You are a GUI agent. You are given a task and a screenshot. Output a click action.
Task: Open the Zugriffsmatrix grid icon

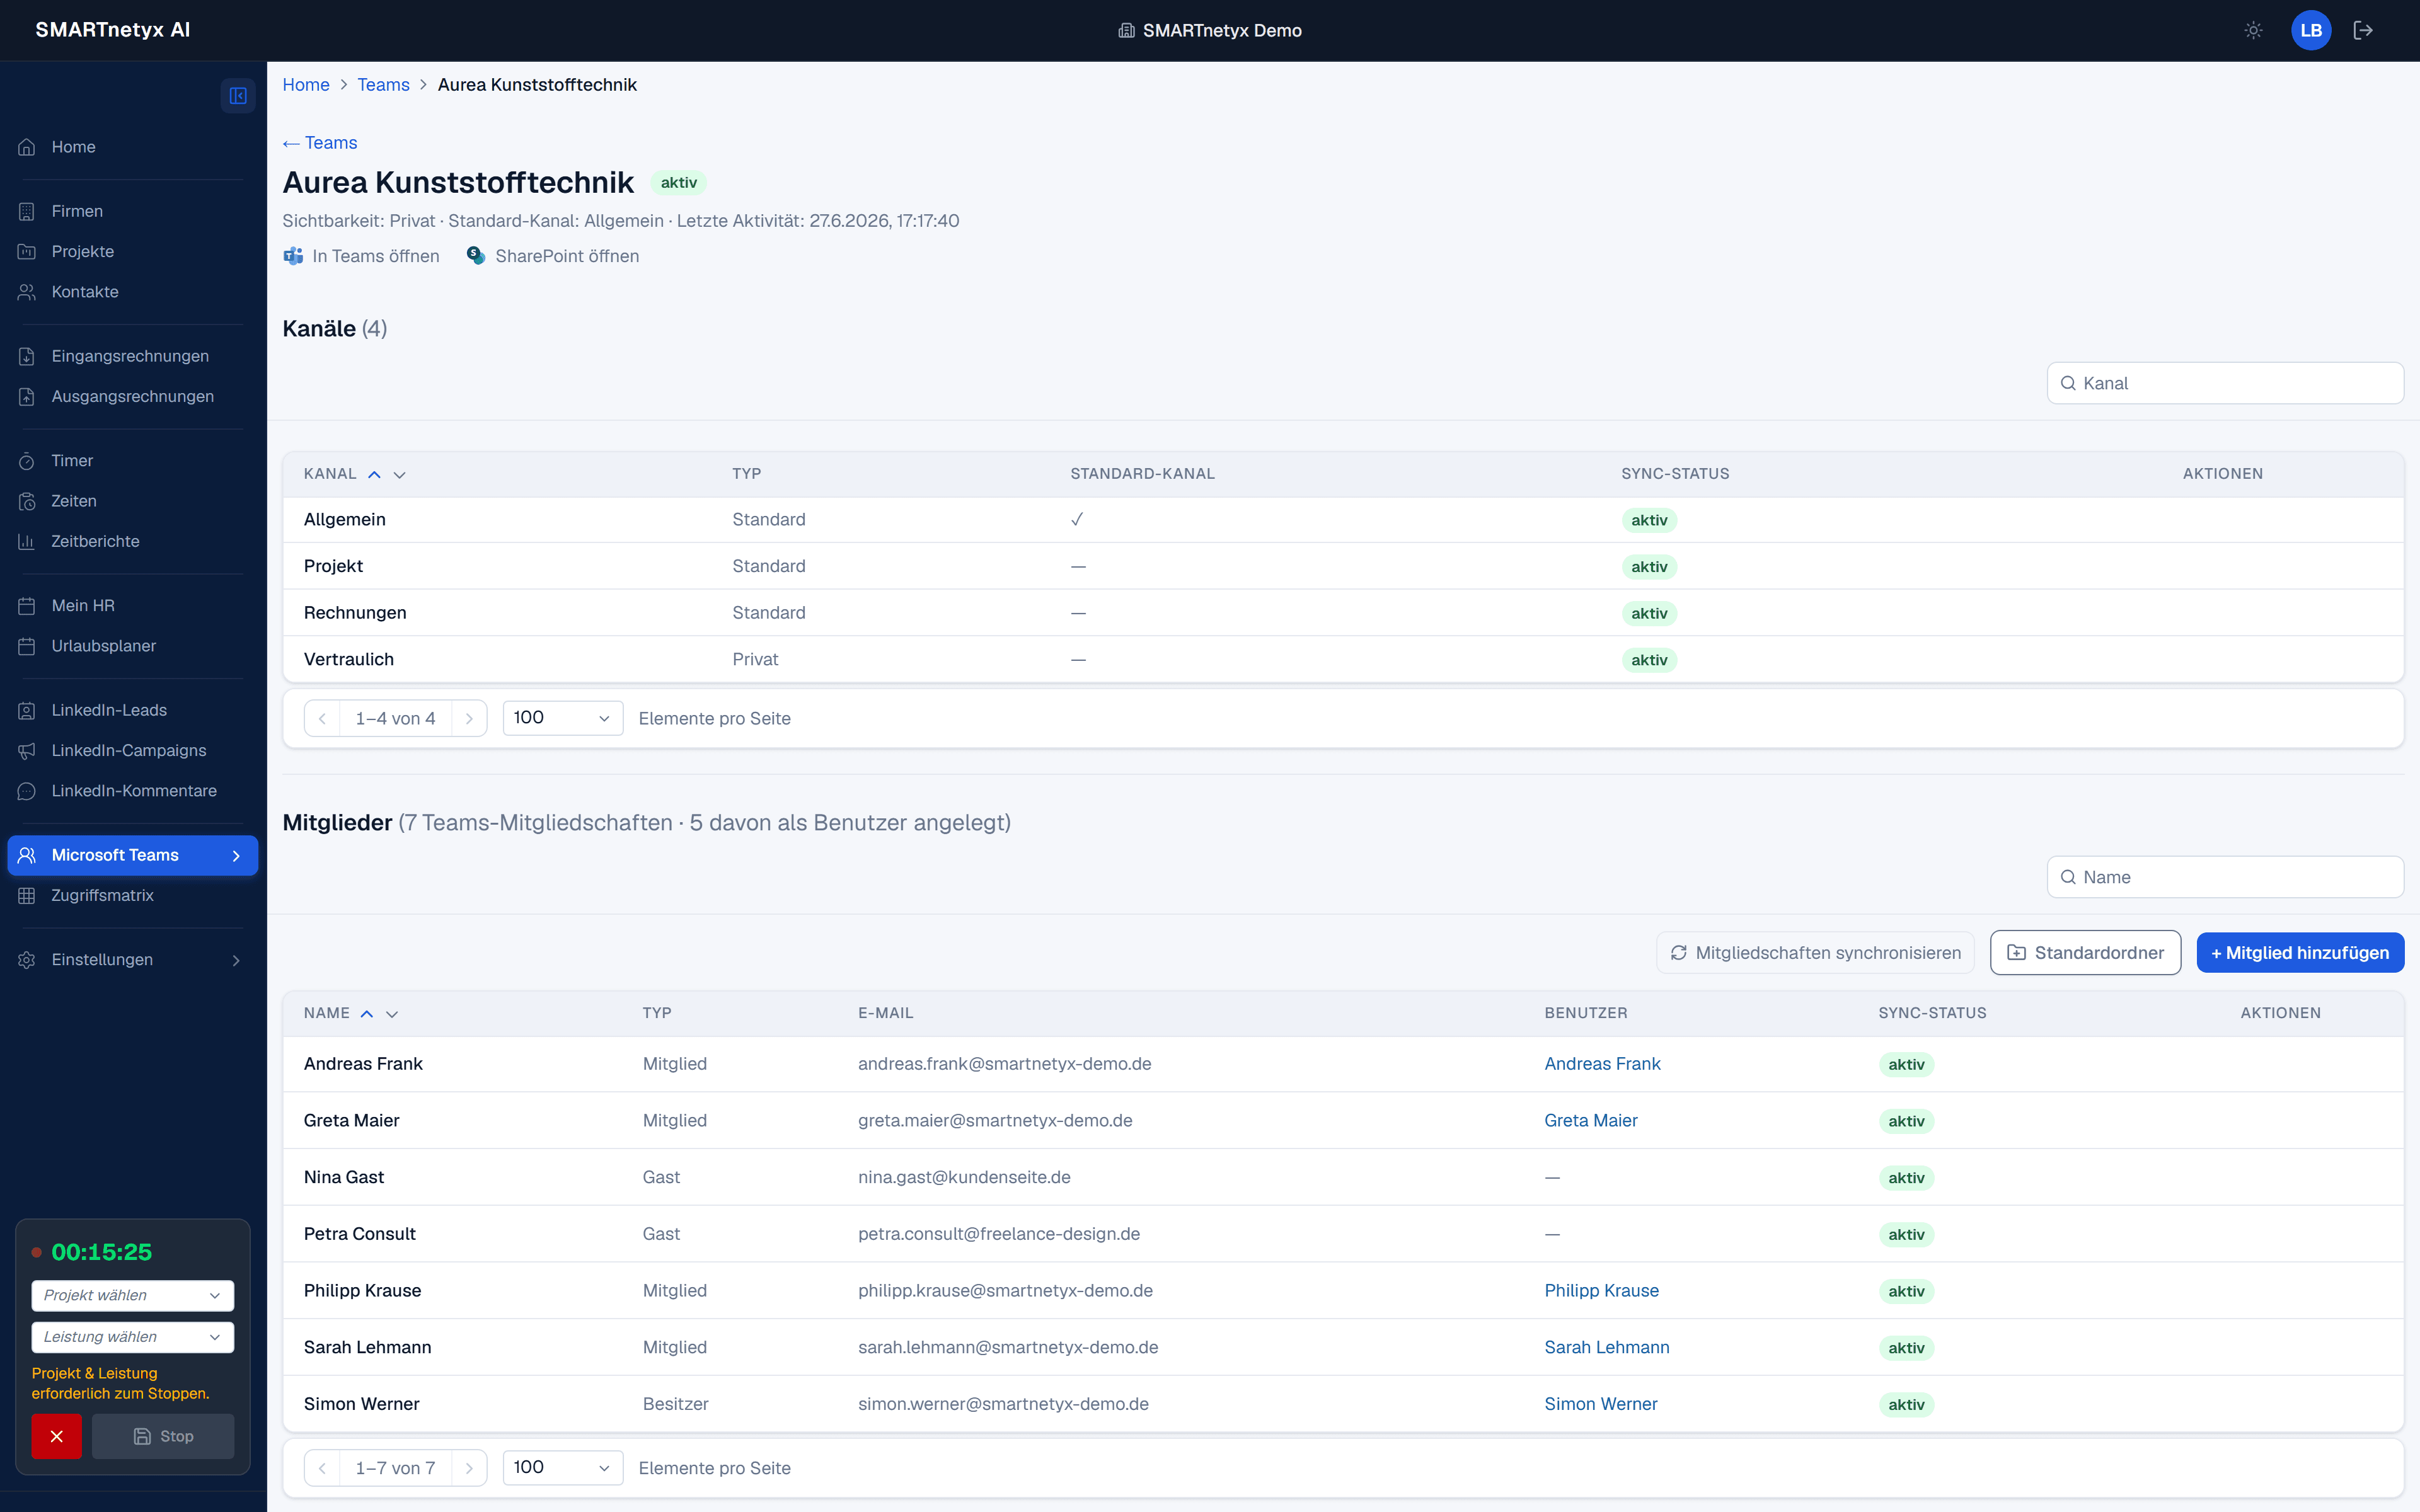27,896
